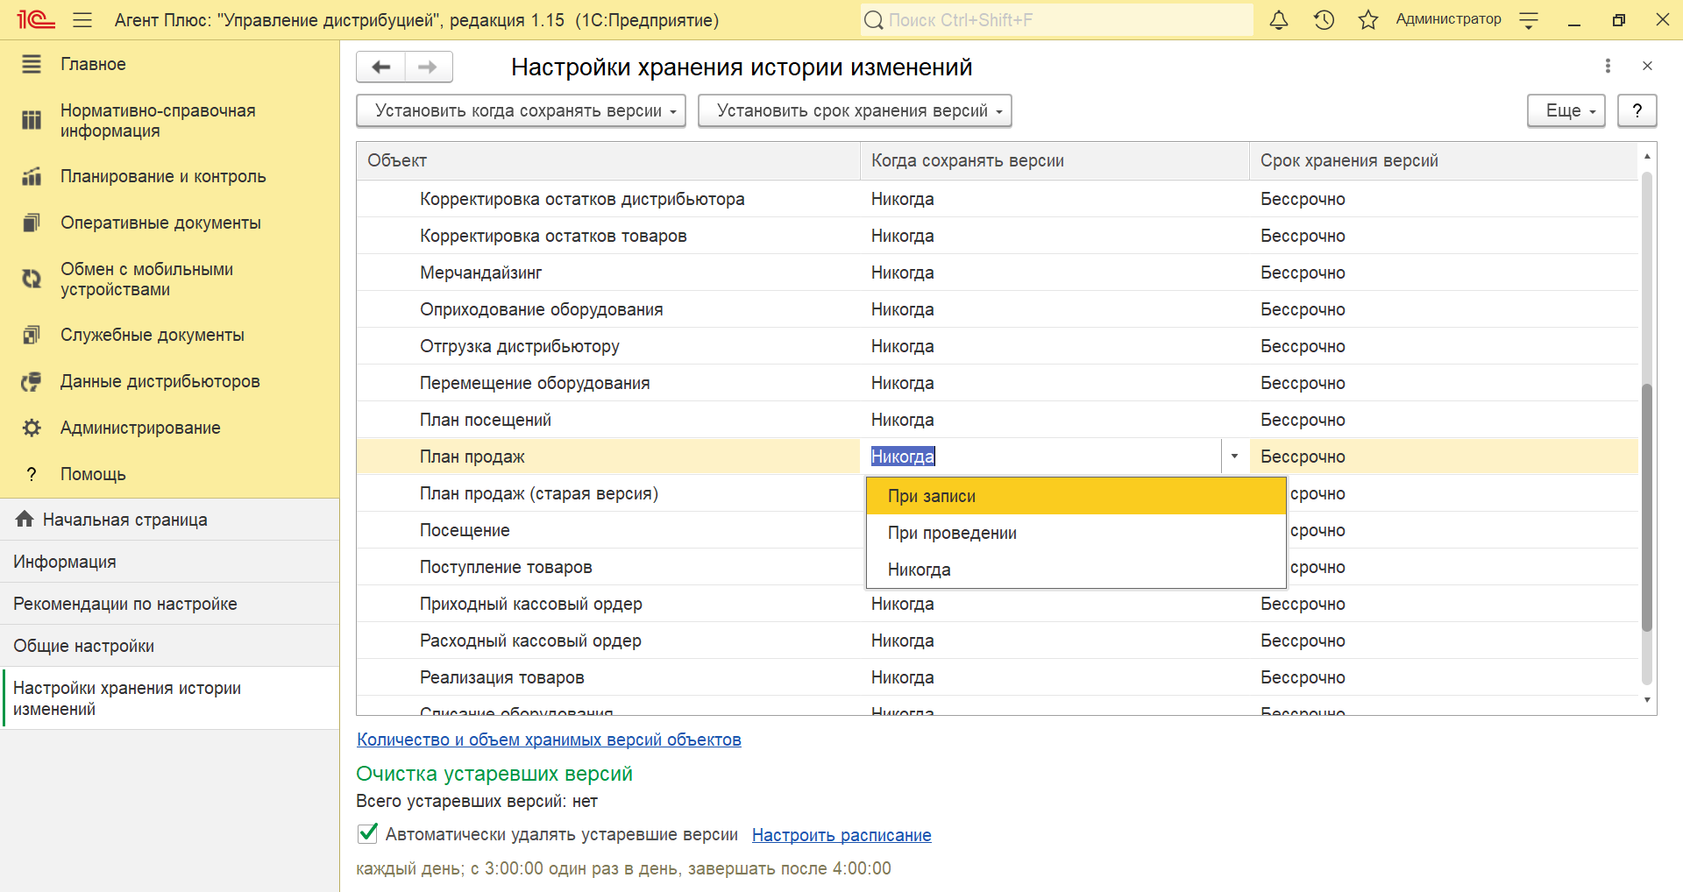Select При проведении in dropdown list

click(1076, 533)
